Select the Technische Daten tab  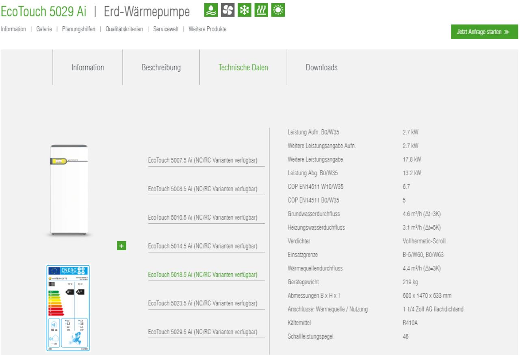pyautogui.click(x=243, y=68)
